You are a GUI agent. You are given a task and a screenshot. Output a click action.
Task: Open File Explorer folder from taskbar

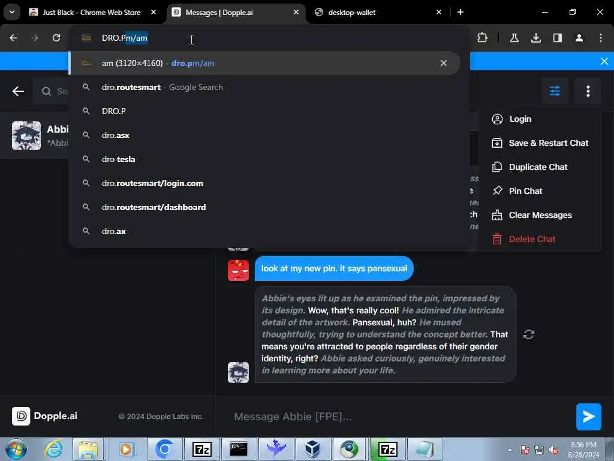89,449
